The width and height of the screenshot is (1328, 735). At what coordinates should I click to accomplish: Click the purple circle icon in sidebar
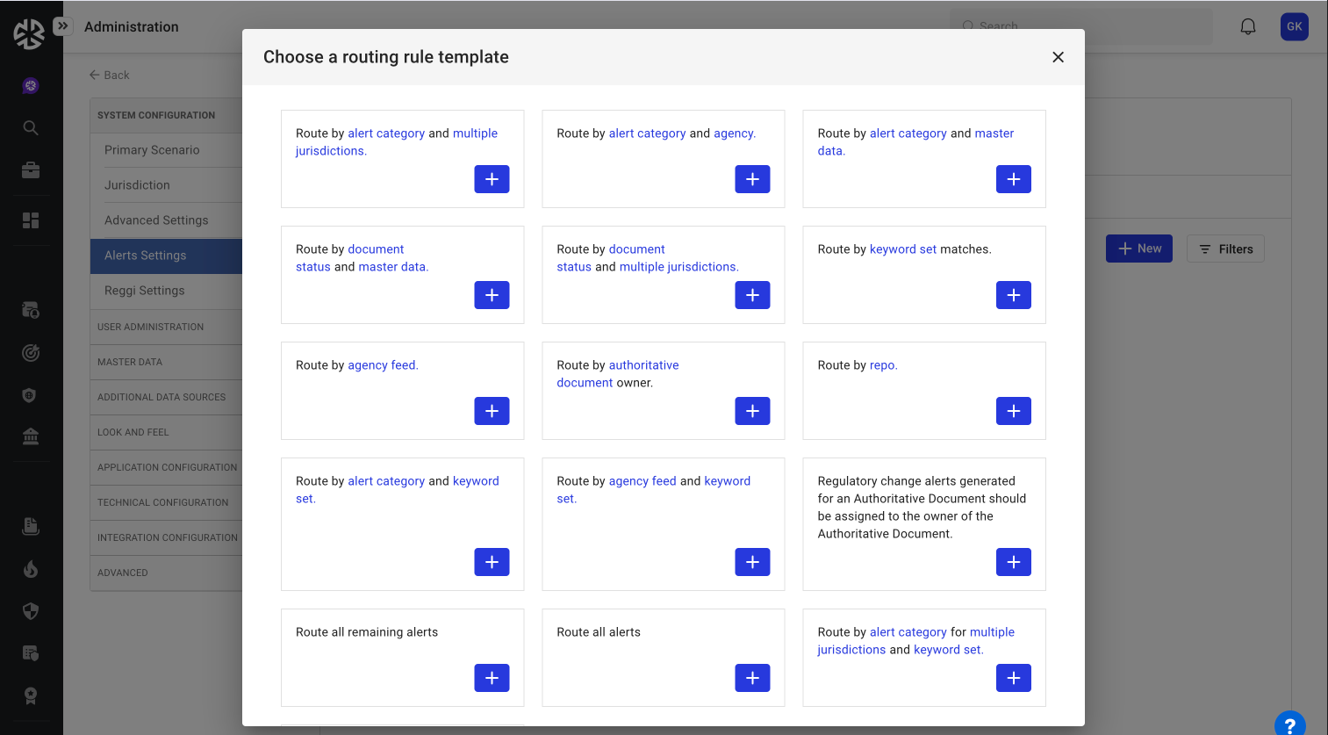31,85
